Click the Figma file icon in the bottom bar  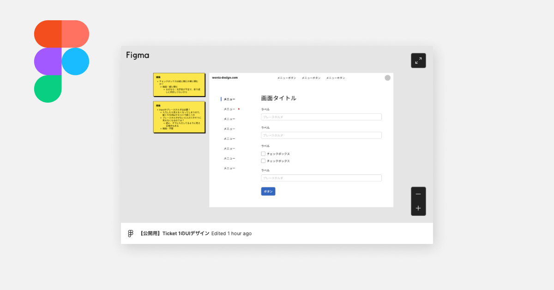pos(131,233)
